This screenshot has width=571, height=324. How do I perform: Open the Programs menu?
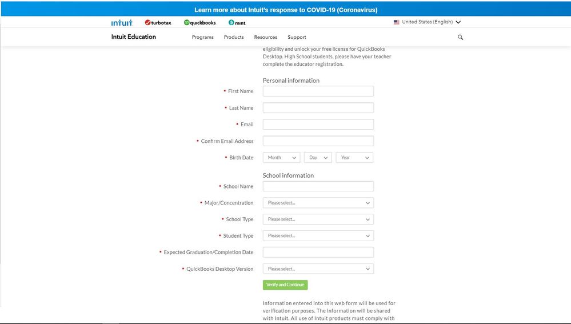[203, 37]
